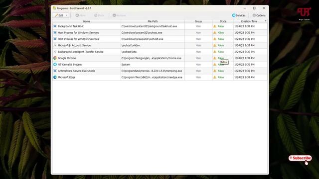
Task: Click warning icon in Microsoft Account Service row
Action: click(x=215, y=45)
